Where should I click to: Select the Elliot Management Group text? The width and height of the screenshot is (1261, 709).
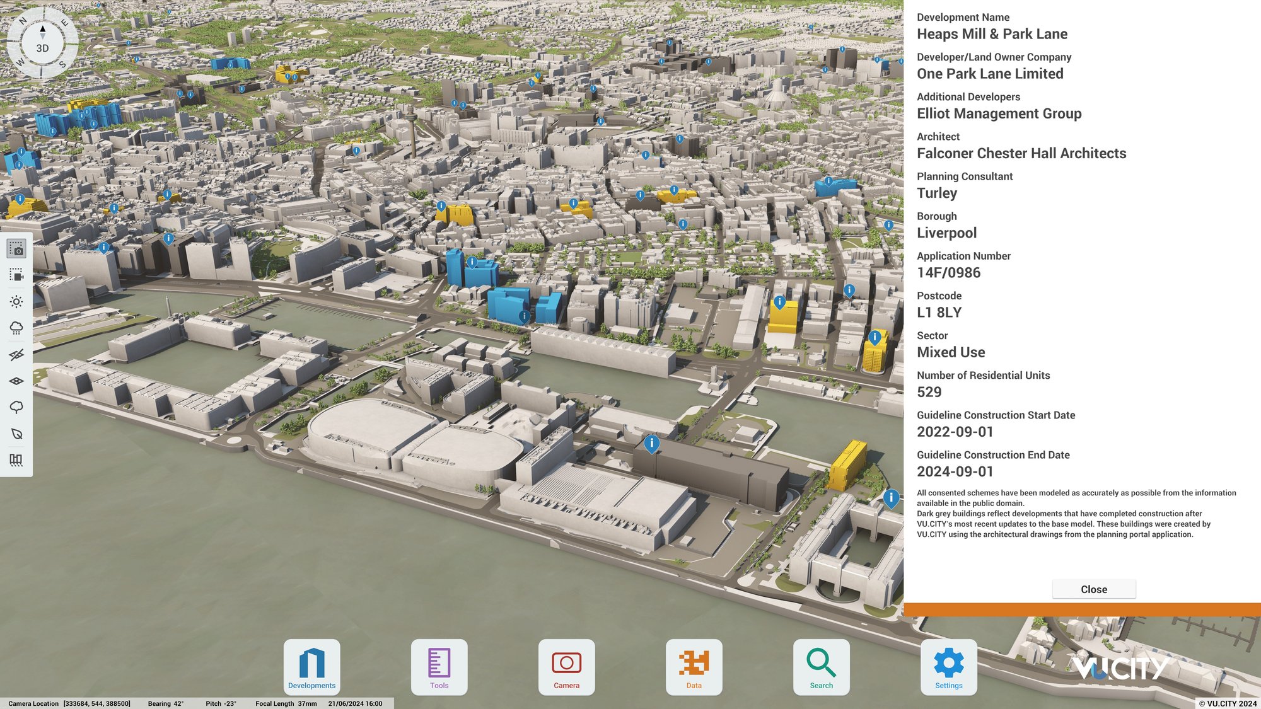[999, 113]
